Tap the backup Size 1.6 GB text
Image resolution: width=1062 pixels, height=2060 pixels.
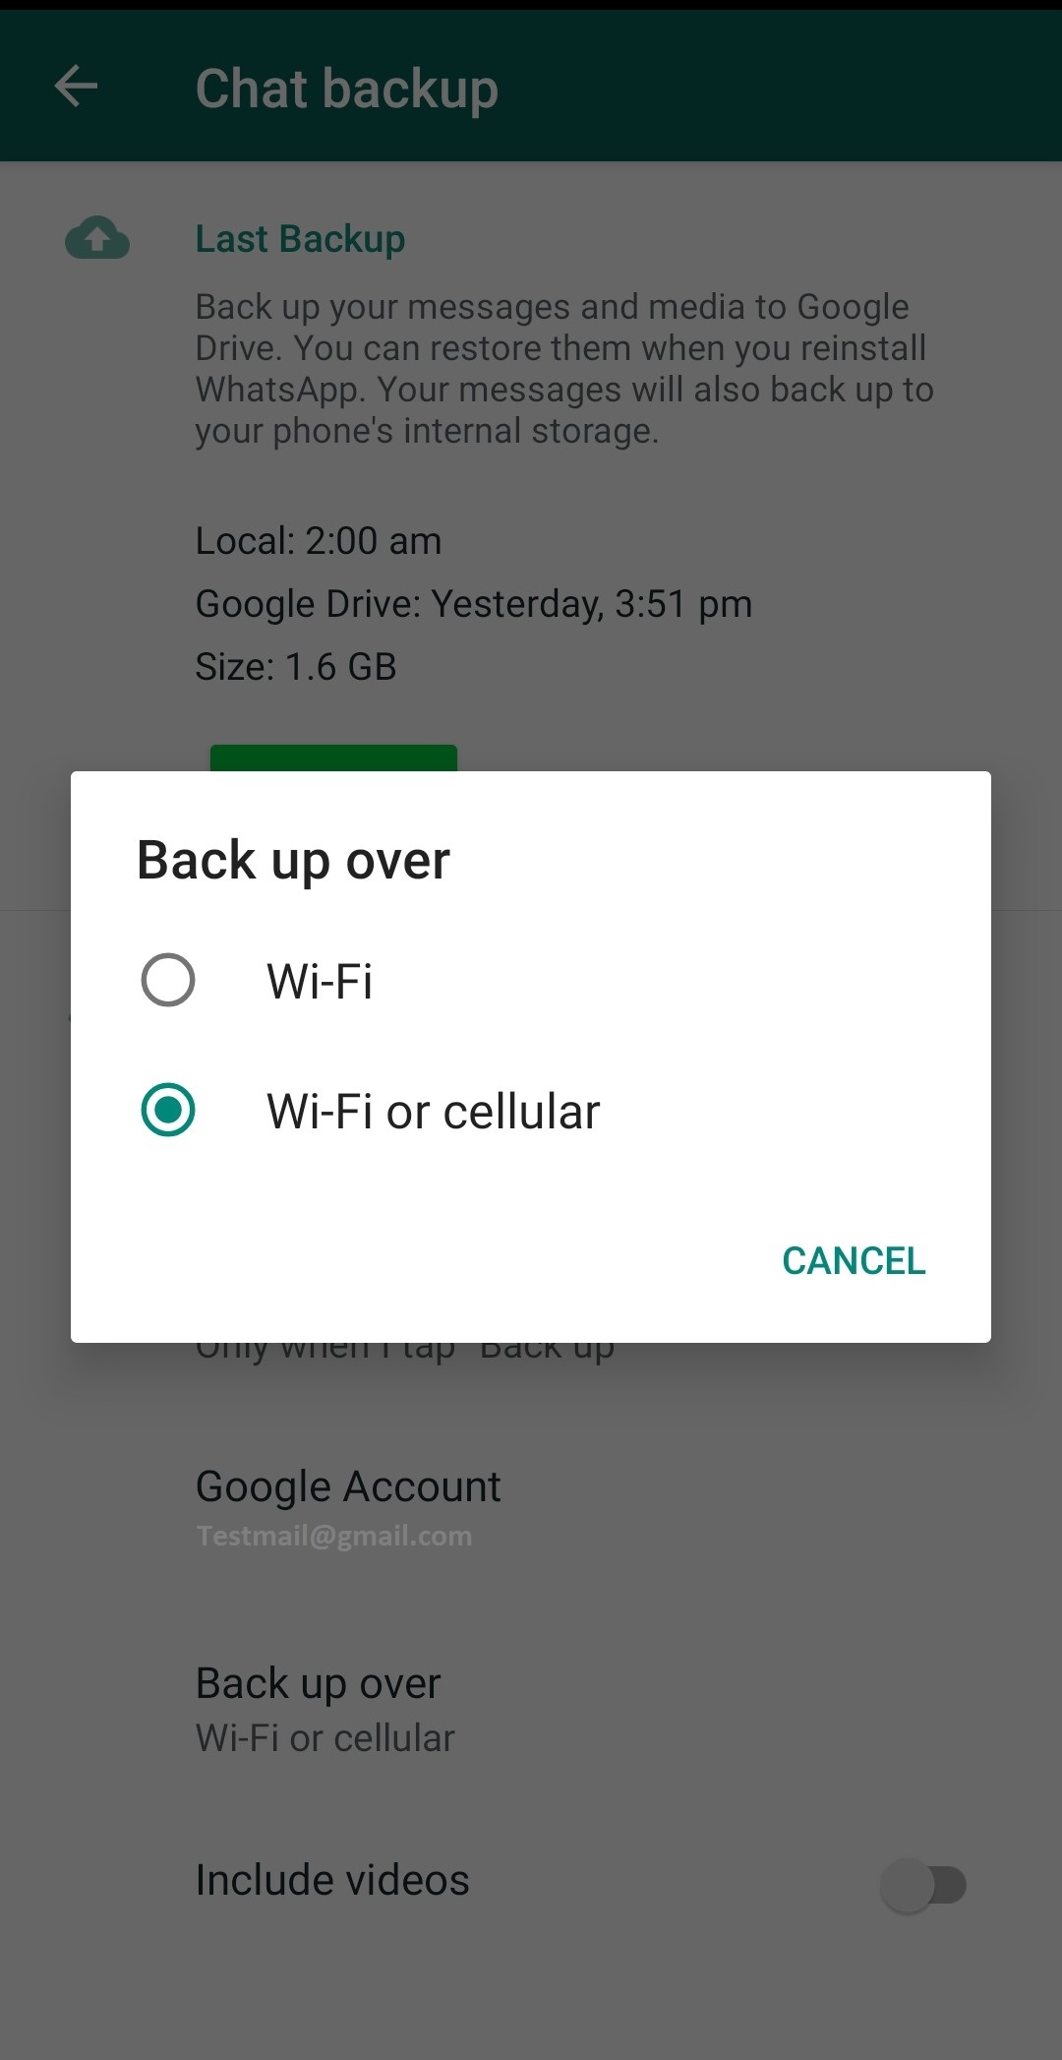tap(296, 667)
